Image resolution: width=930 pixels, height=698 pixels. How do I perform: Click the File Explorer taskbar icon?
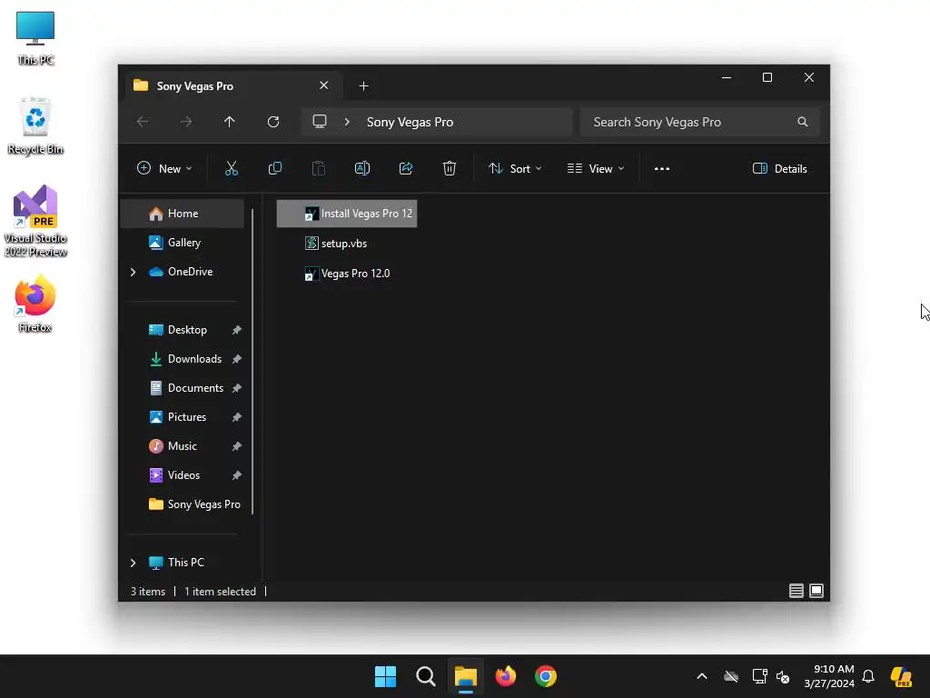click(x=466, y=676)
